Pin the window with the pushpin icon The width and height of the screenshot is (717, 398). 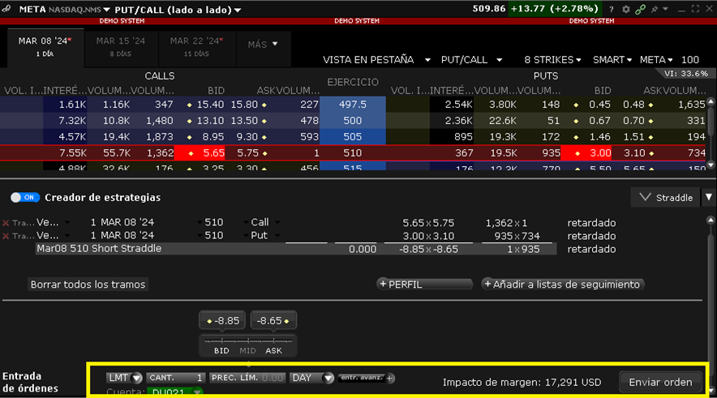click(x=654, y=10)
